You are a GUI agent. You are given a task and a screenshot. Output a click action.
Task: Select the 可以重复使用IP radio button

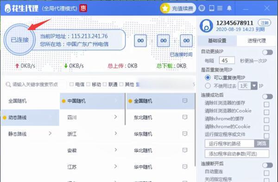[208, 78]
